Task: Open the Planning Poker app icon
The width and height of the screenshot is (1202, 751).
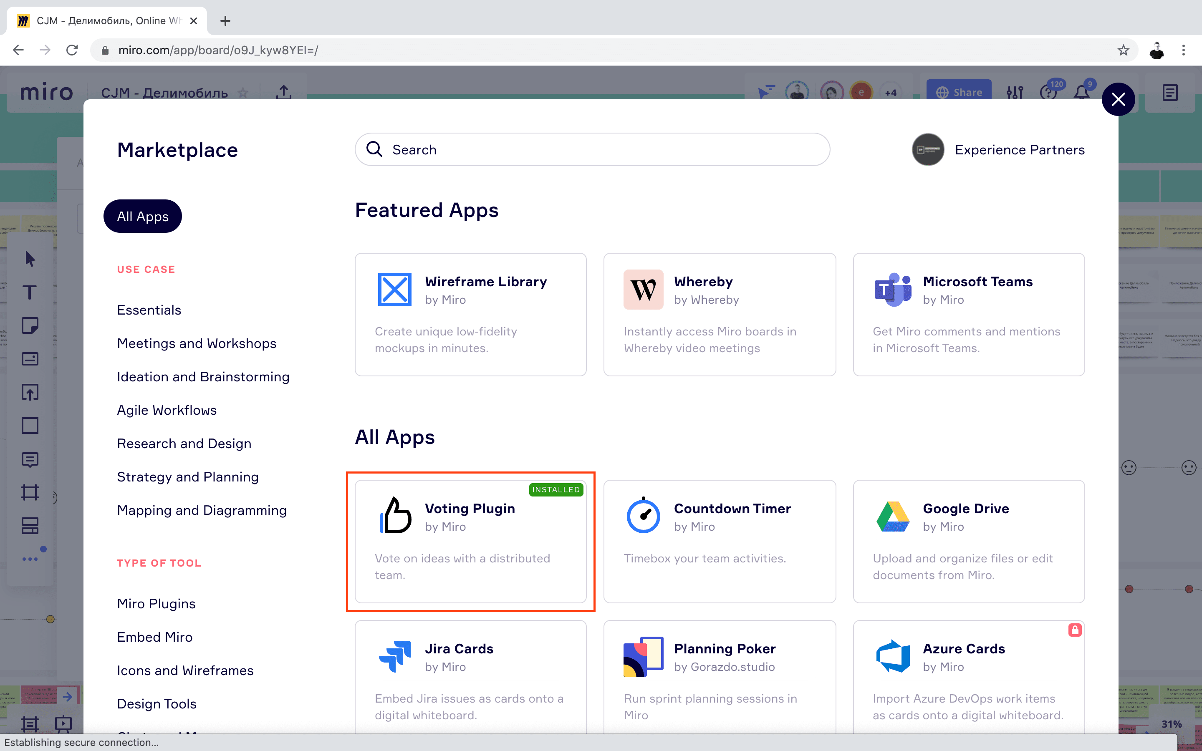Action: [643, 657]
